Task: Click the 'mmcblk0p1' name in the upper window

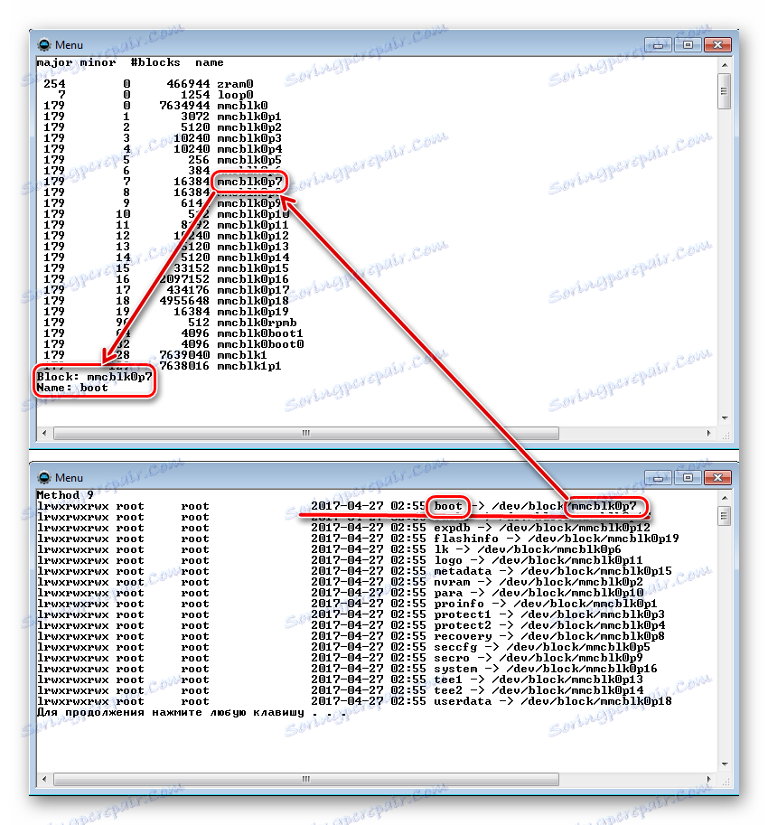Action: coord(249,117)
